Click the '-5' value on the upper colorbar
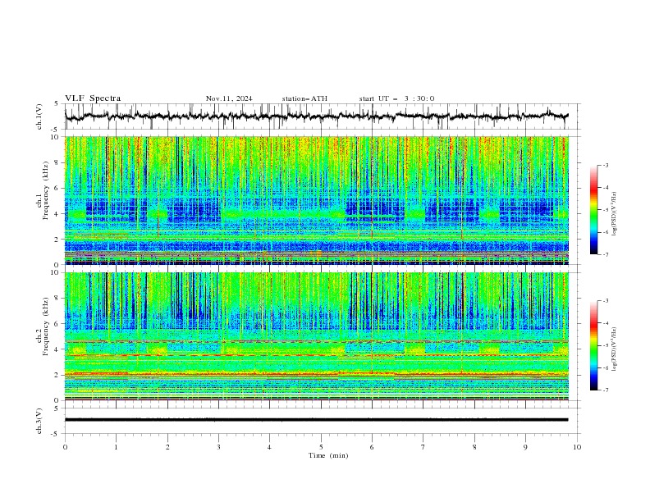This screenshot has width=650, height=502. click(606, 210)
